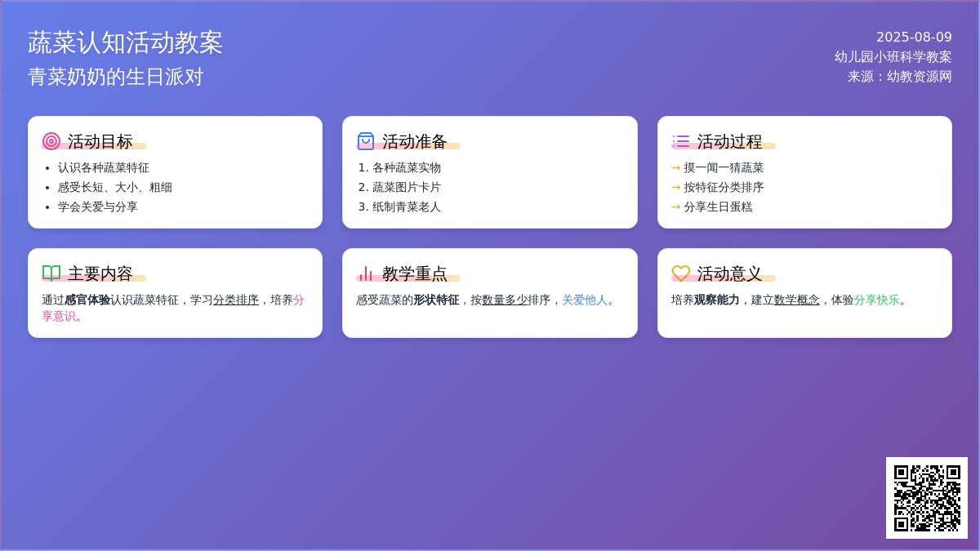980x551 pixels.
Task: Click the step 按特征分类排序
Action: click(x=724, y=187)
